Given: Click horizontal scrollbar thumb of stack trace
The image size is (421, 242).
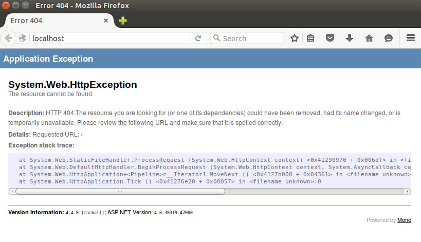Looking at the screenshot, I should [120, 191].
